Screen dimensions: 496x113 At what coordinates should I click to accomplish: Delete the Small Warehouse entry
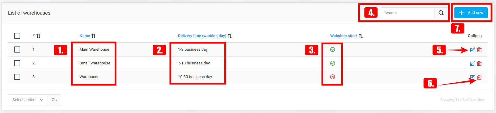[x=479, y=63]
